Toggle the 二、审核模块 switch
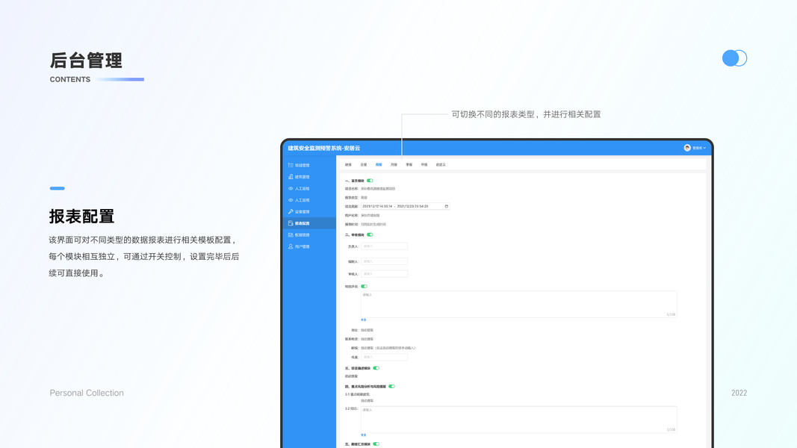797x448 pixels. click(370, 234)
